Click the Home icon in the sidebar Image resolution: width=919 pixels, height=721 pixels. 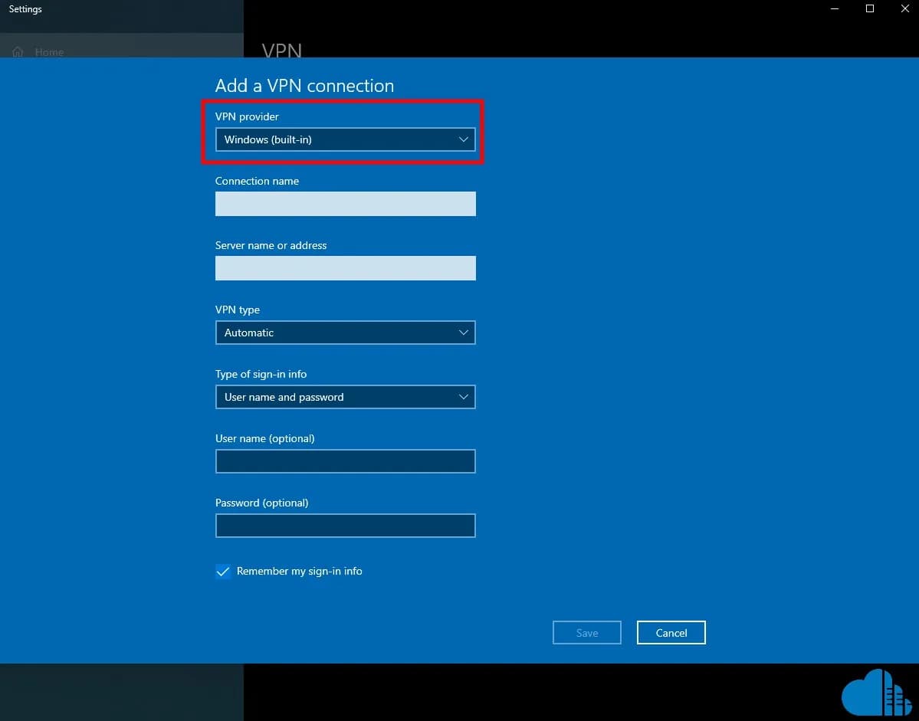[x=18, y=52]
